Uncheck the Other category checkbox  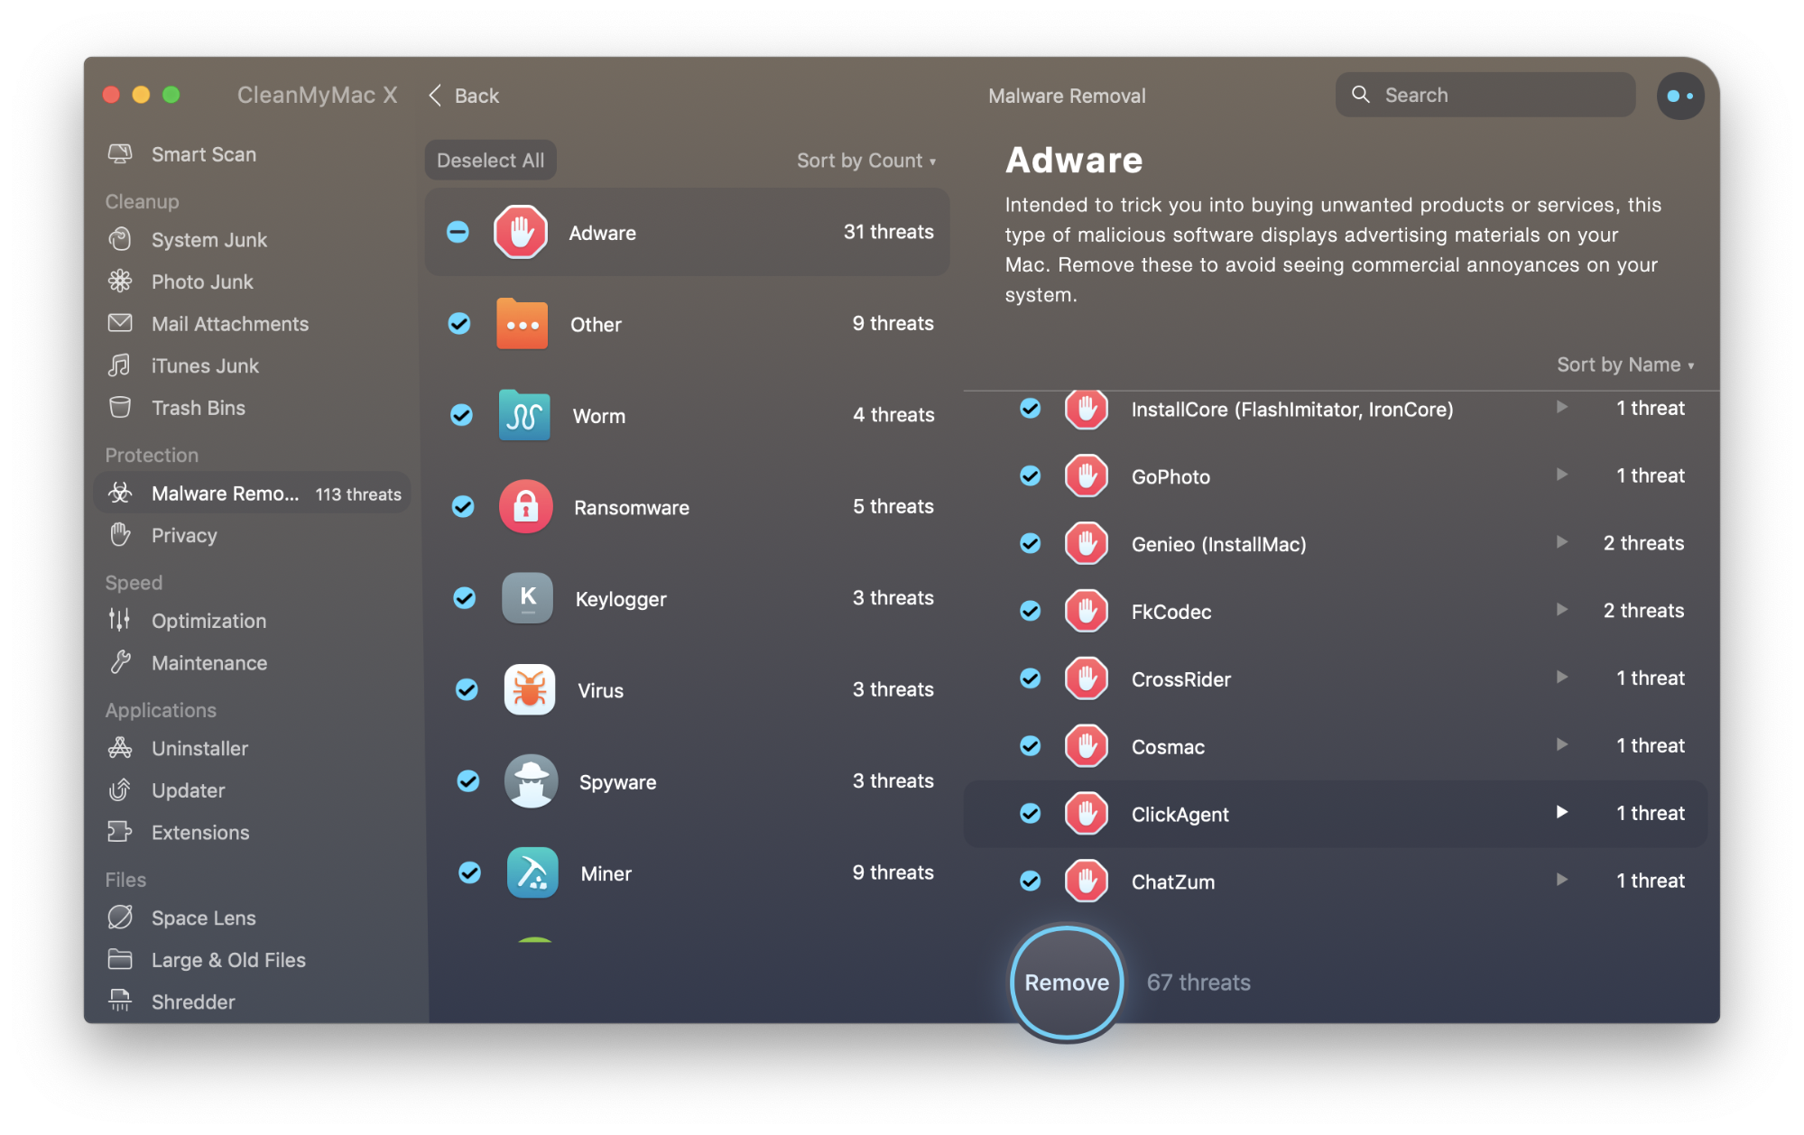[459, 324]
